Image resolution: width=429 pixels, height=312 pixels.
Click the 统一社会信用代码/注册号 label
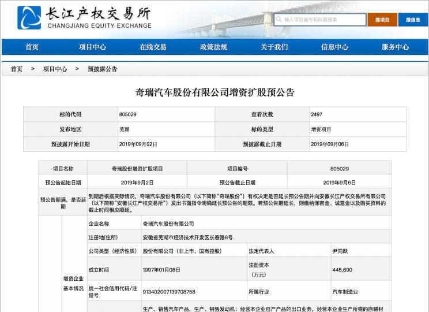click(113, 292)
